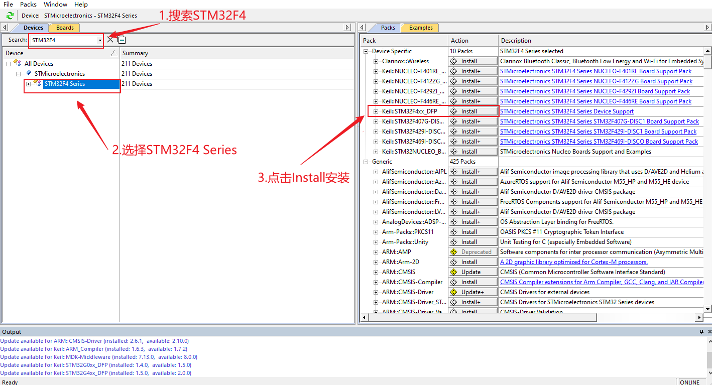
Task: Open the search field dropdown arrow
Action: [x=100, y=40]
